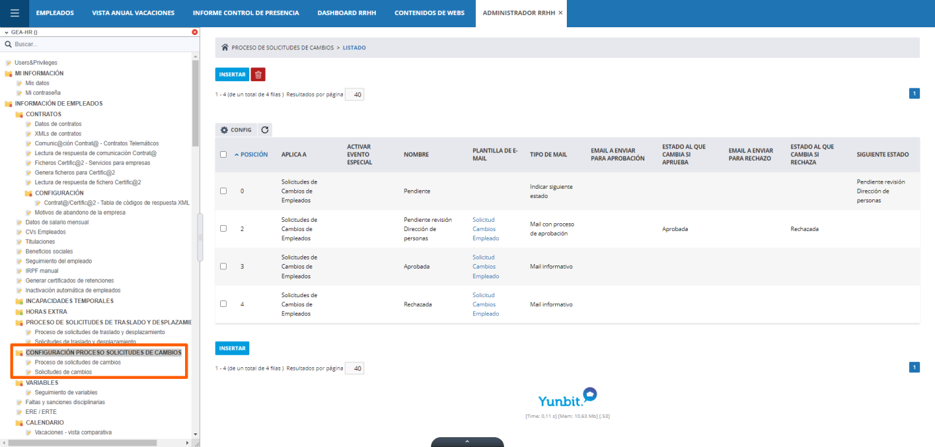Expand the INCAPACIDADES TEMPORALES folder
This screenshot has width=935, height=447.
[19, 301]
